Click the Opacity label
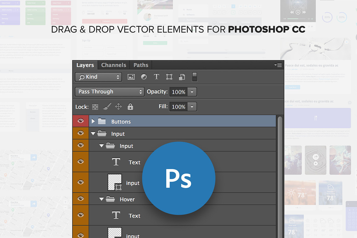 pos(157,92)
